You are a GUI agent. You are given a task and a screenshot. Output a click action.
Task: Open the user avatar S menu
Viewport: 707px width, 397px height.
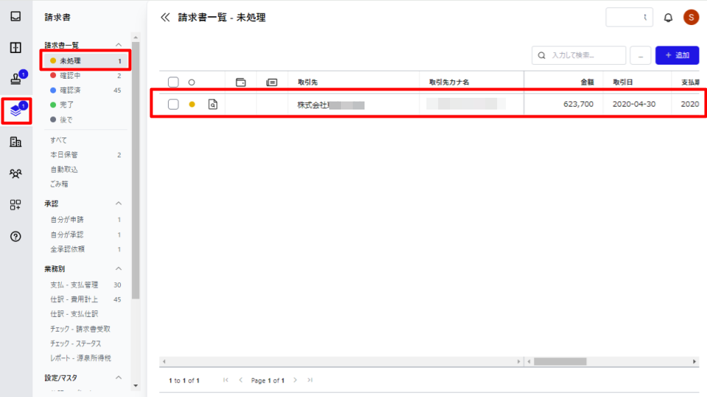tap(691, 17)
